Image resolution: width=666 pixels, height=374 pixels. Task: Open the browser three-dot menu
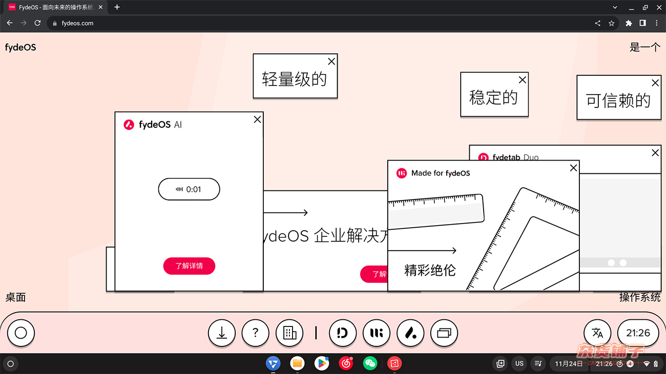656,23
